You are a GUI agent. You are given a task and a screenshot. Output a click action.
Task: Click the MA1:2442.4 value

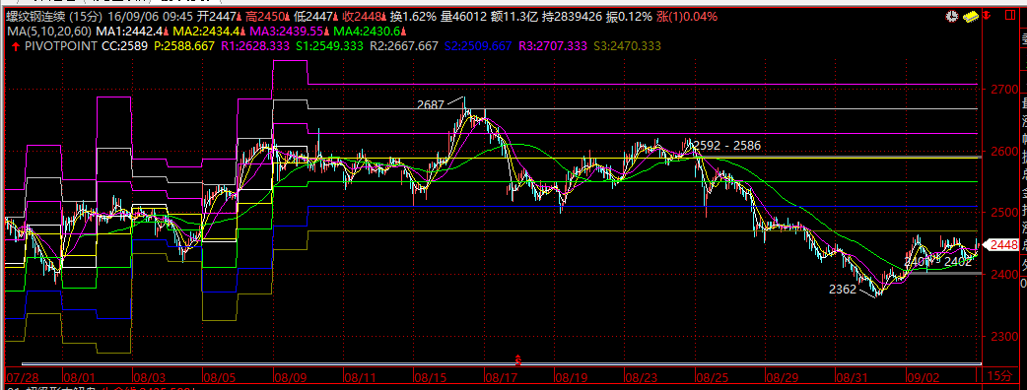128,31
